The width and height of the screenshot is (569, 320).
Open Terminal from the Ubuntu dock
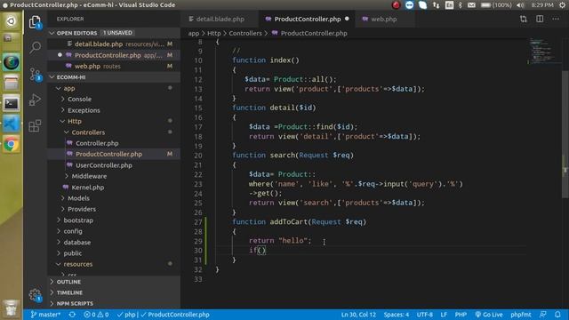click(12, 104)
